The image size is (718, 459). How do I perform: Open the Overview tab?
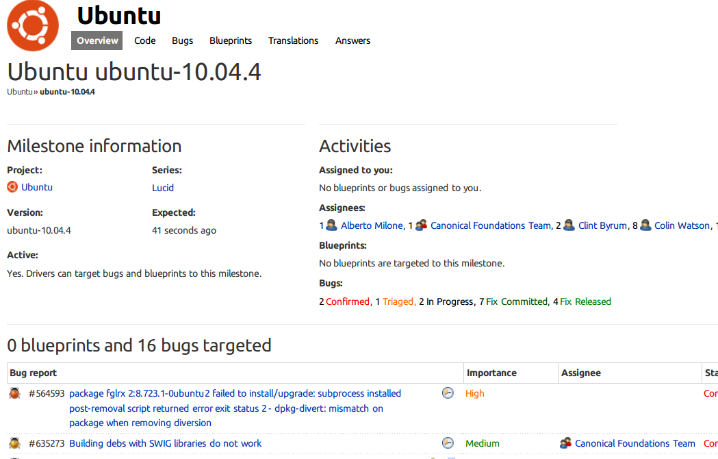click(x=97, y=40)
